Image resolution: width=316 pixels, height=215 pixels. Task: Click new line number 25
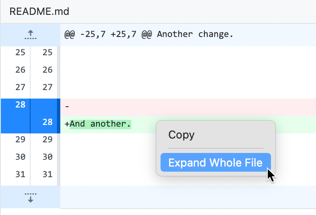coord(47,53)
